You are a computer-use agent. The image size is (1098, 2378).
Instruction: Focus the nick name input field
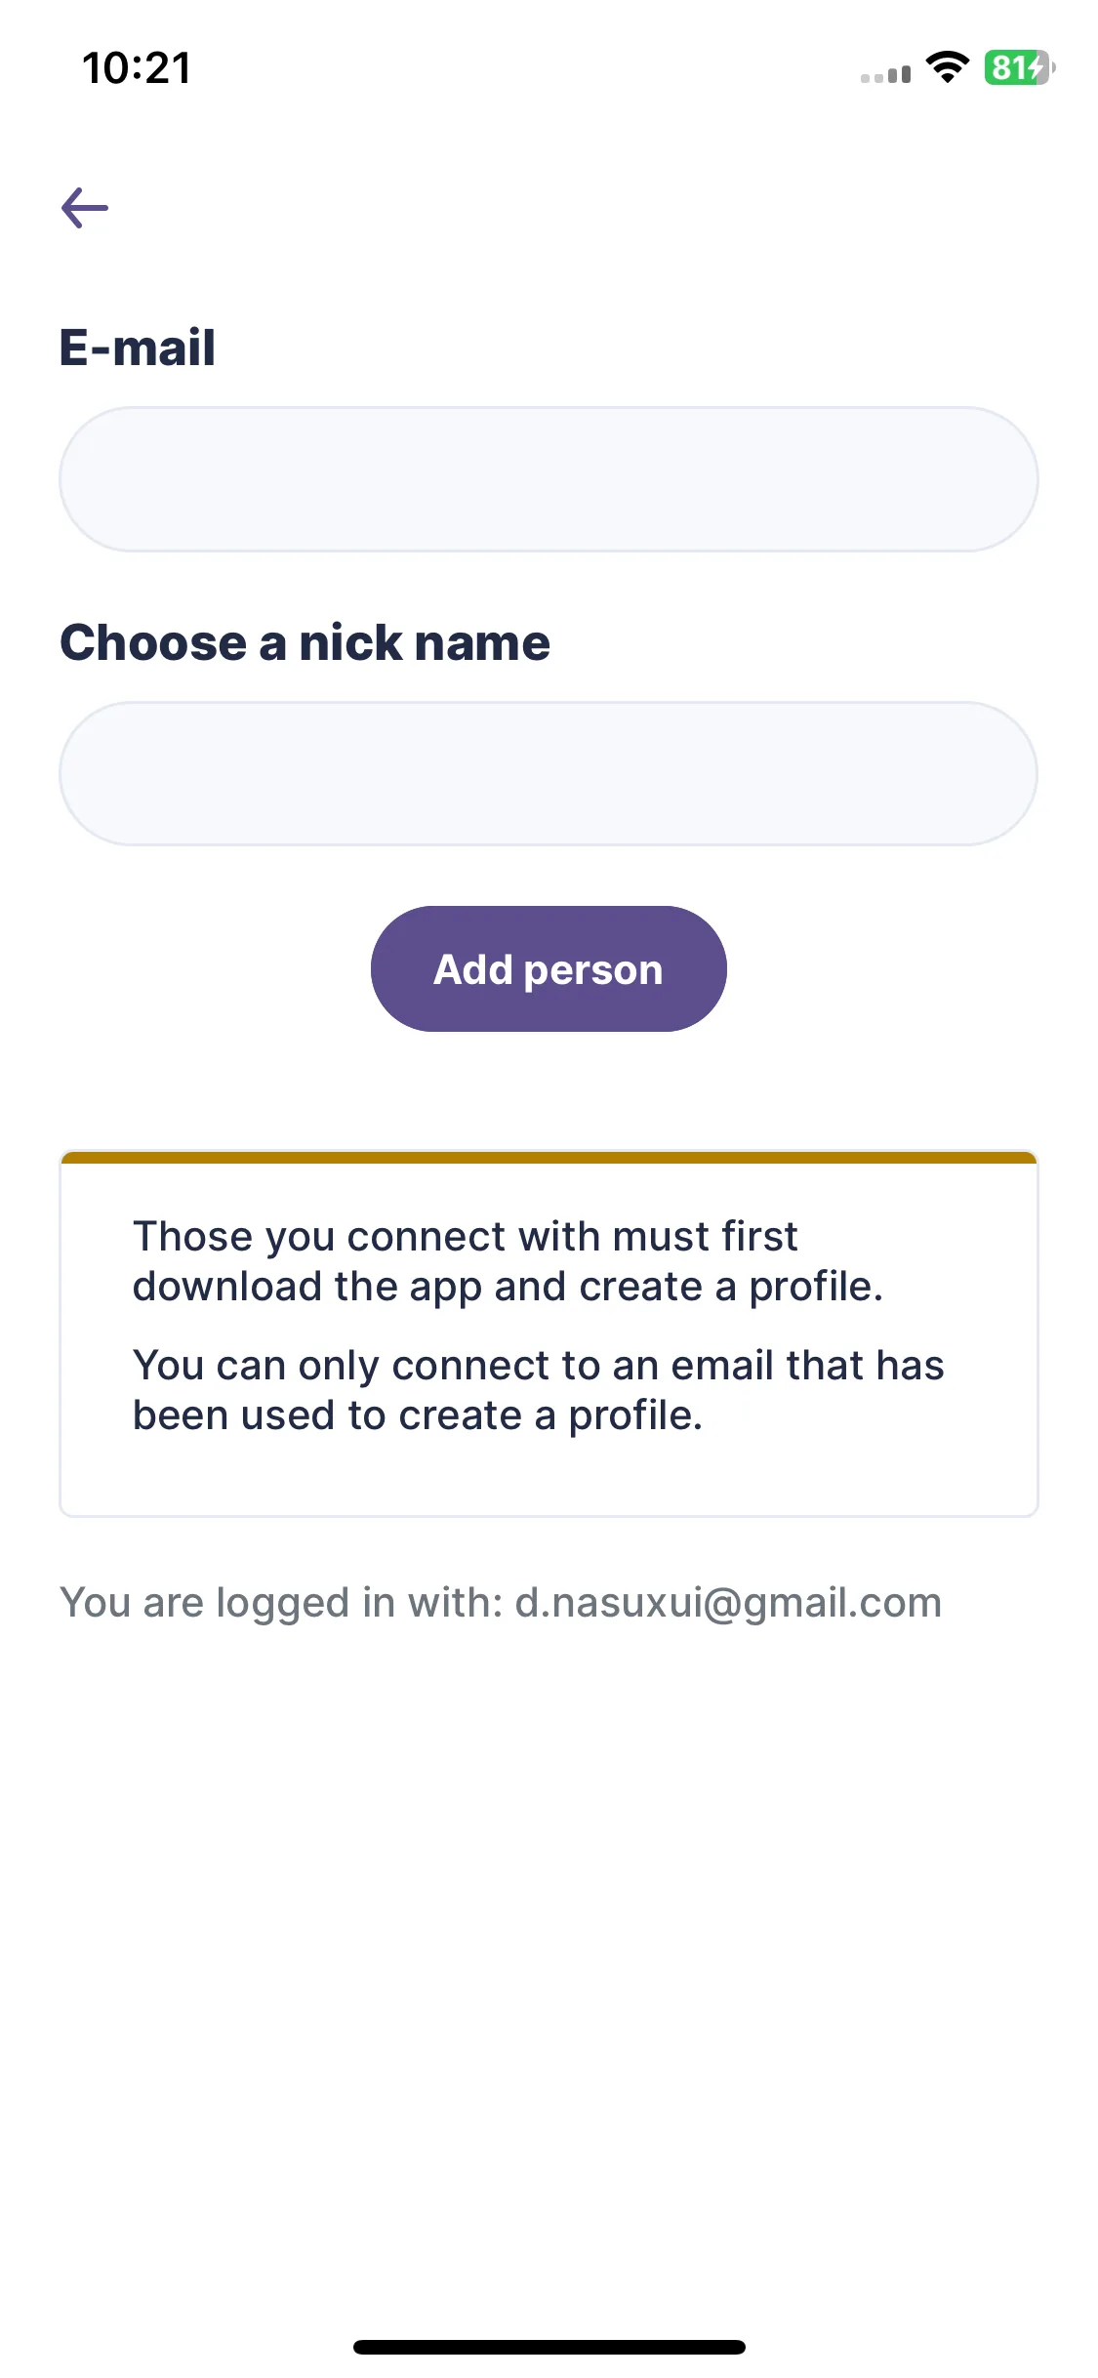coord(549,773)
